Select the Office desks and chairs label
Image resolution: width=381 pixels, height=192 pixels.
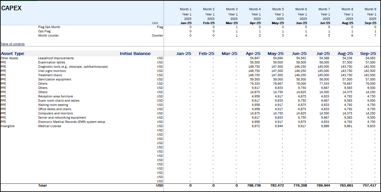55,109
